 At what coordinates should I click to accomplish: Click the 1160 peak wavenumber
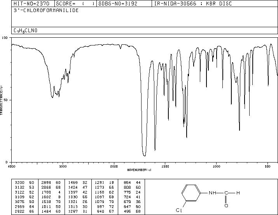click(x=100, y=192)
